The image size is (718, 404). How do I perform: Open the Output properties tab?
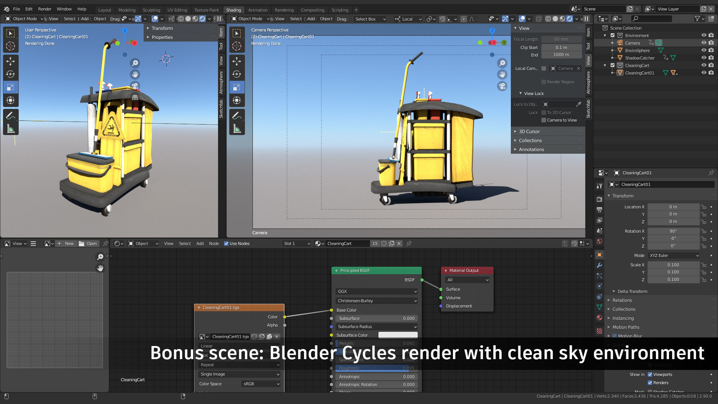pyautogui.click(x=599, y=210)
